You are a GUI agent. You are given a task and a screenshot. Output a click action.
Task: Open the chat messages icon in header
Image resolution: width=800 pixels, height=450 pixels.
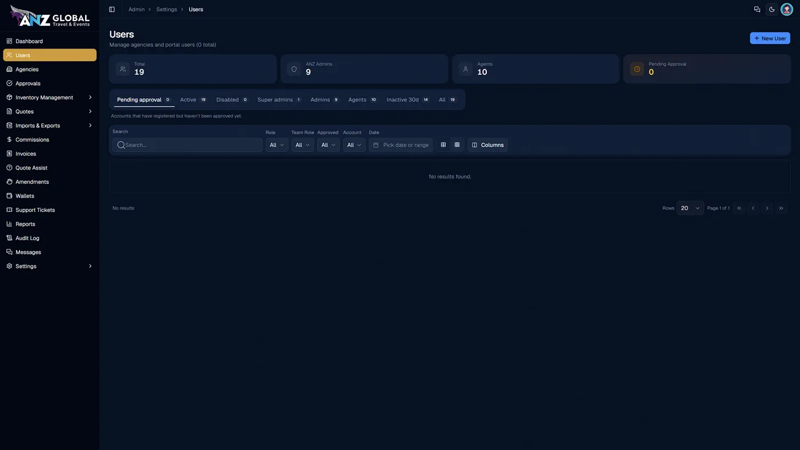[x=757, y=9]
